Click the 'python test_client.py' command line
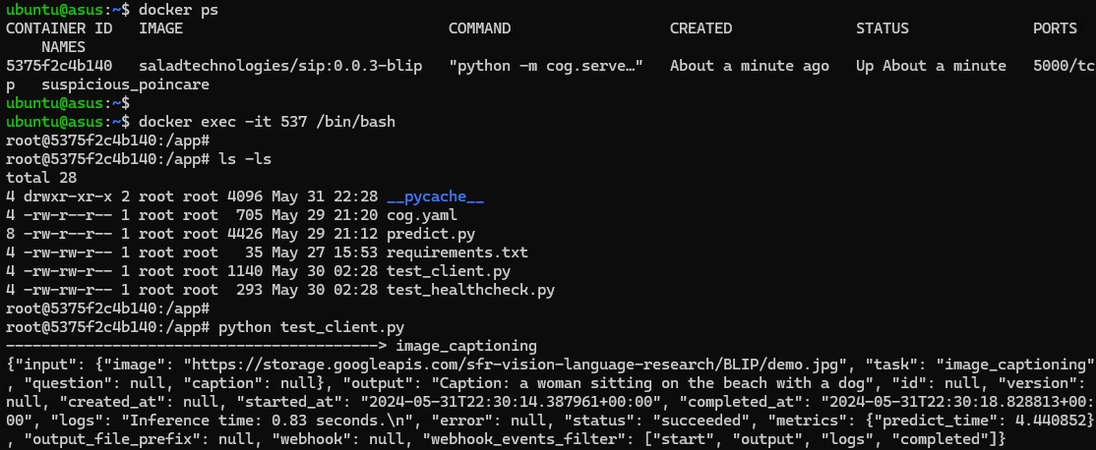 pyautogui.click(x=311, y=327)
